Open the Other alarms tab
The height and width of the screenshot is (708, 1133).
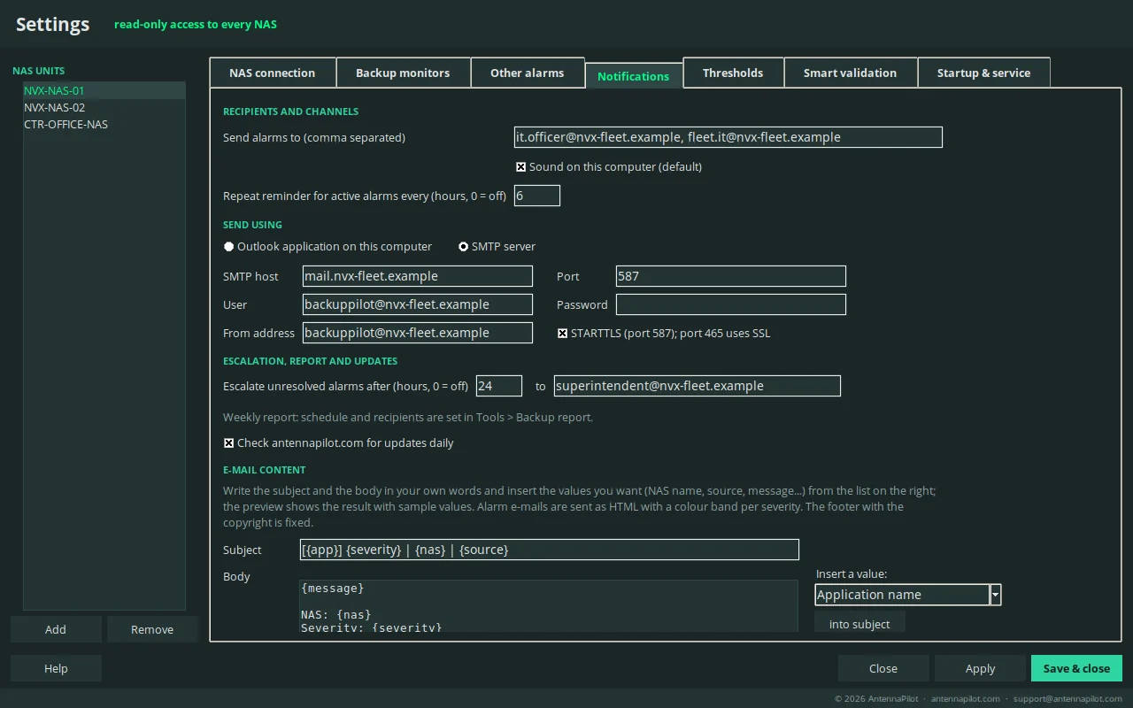[x=528, y=73]
